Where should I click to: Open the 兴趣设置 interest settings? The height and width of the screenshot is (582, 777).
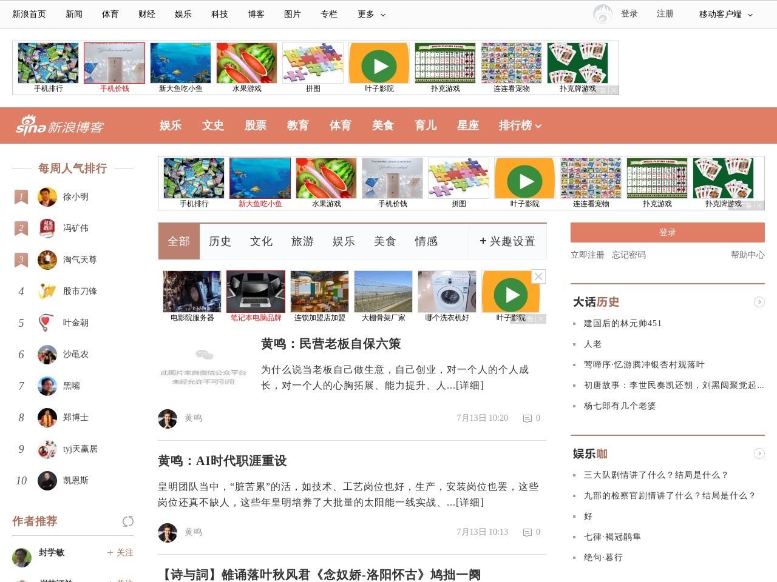click(x=507, y=241)
